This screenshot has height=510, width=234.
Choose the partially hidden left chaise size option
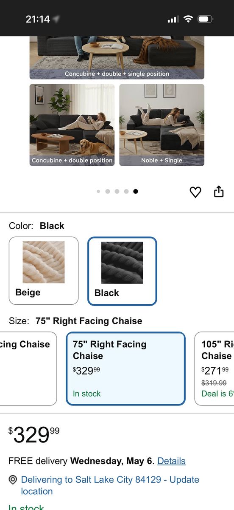tap(28, 369)
